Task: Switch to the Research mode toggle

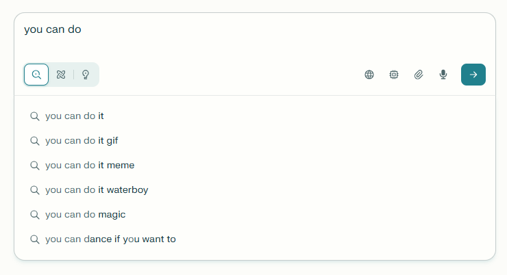Action: click(61, 75)
